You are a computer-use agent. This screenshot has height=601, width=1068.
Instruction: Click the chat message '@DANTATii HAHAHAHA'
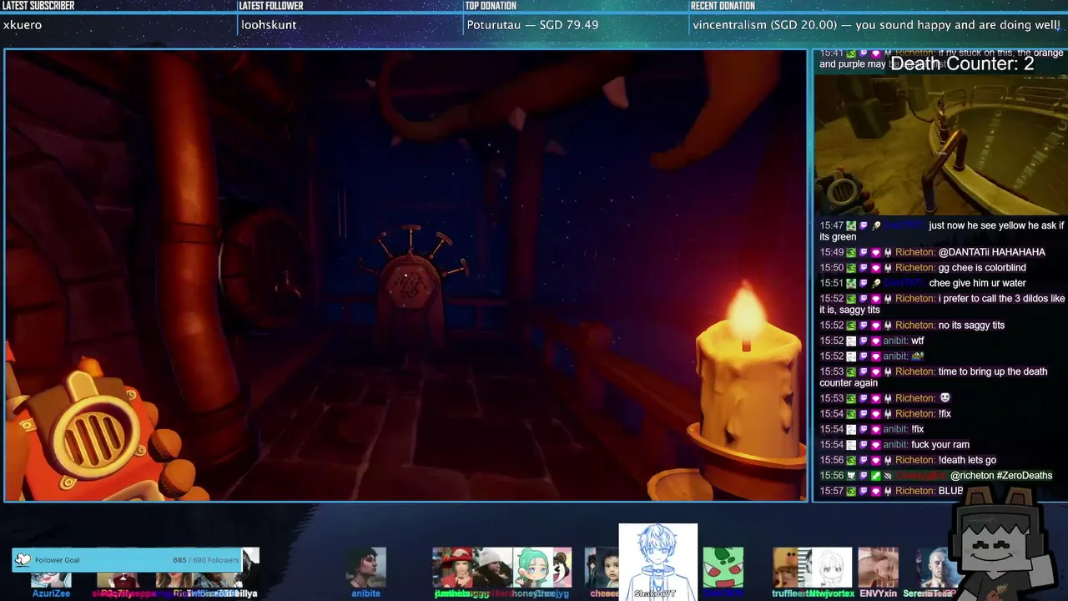coord(992,252)
